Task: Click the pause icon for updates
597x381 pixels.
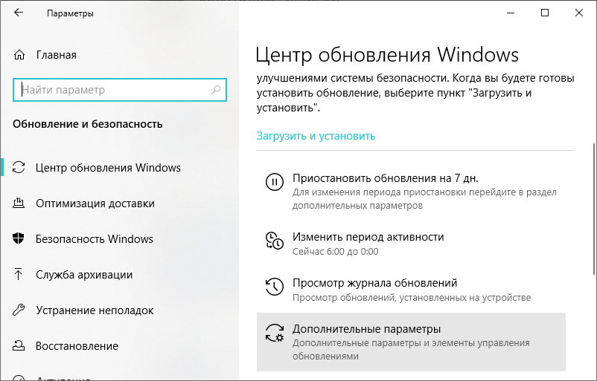Action: (274, 181)
